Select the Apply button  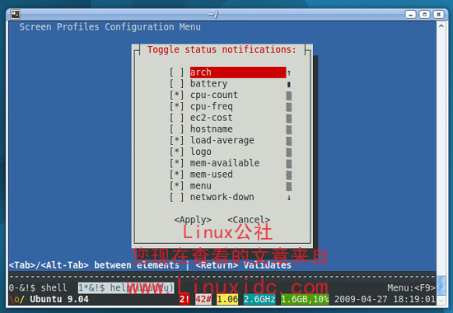193,220
